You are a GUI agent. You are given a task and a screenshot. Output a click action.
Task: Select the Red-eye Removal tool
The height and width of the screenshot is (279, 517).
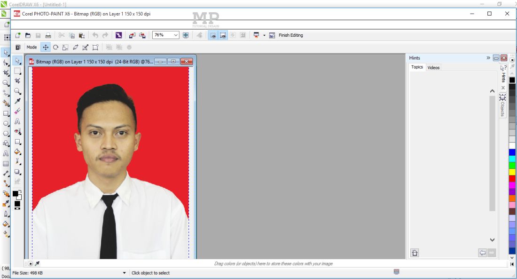coord(17,131)
